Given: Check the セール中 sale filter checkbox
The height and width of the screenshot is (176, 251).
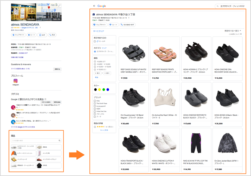Looking at the screenshot, I should coord(95,41).
